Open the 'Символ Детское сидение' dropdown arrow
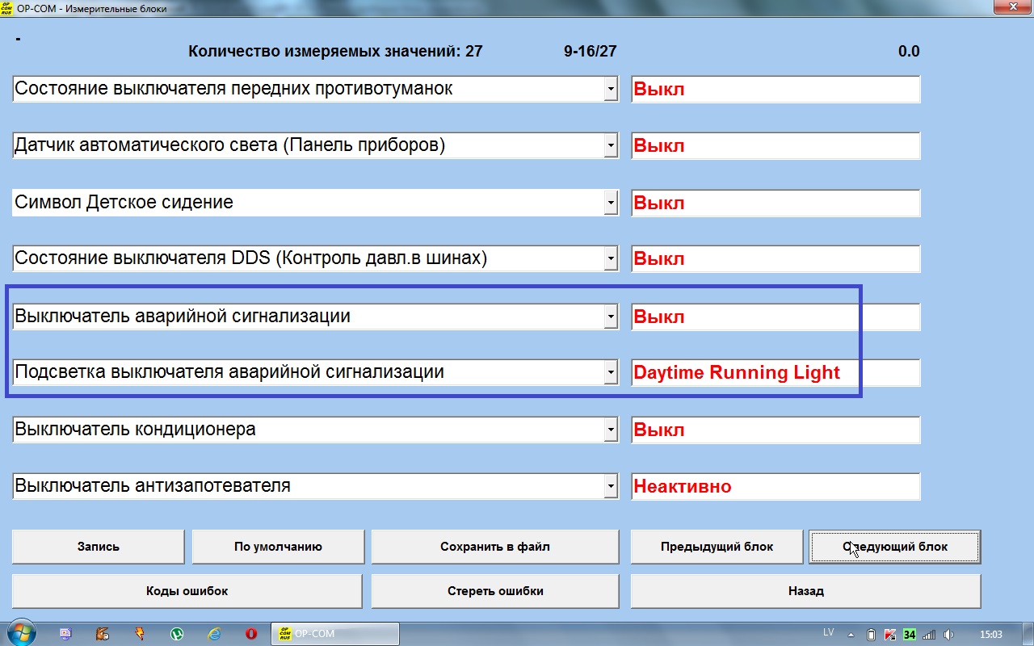This screenshot has width=1034, height=646. (611, 203)
